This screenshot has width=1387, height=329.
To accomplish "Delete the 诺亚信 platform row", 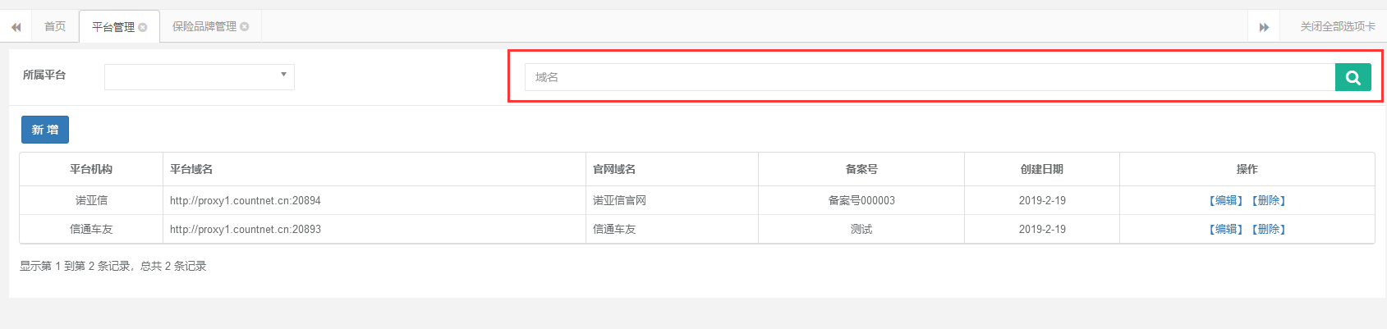I will pyautogui.click(x=1269, y=201).
